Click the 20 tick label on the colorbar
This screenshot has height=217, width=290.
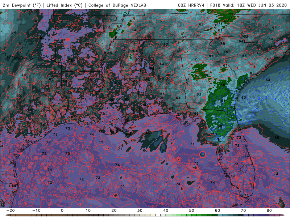[x=114, y=210]
